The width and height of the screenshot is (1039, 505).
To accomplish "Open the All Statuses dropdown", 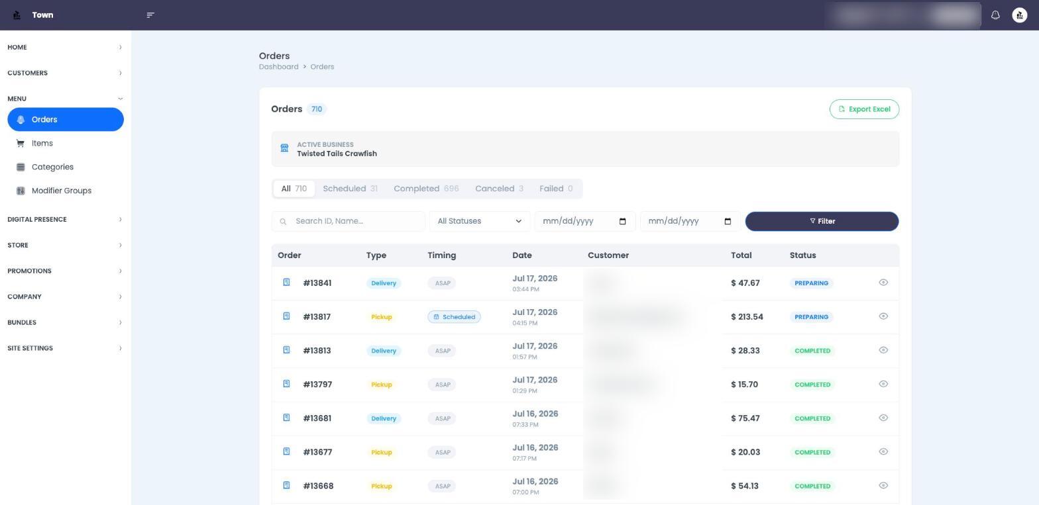I will click(x=480, y=221).
